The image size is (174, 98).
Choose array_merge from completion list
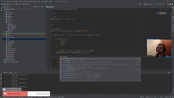click(x=100, y=60)
